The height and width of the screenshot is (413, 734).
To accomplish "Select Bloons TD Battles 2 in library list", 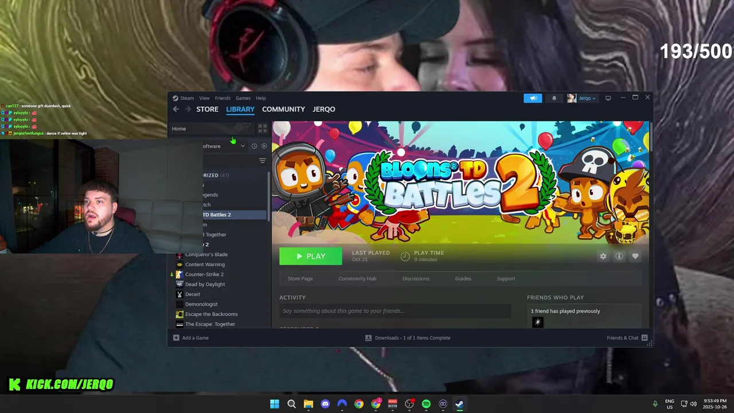I will point(235,215).
